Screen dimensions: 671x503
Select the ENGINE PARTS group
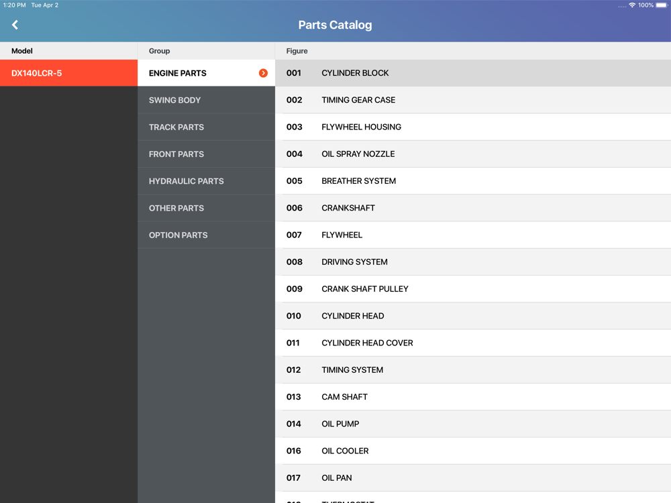pyautogui.click(x=206, y=73)
